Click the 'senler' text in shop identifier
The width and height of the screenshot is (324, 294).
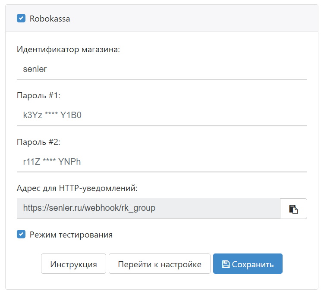[x=35, y=69]
